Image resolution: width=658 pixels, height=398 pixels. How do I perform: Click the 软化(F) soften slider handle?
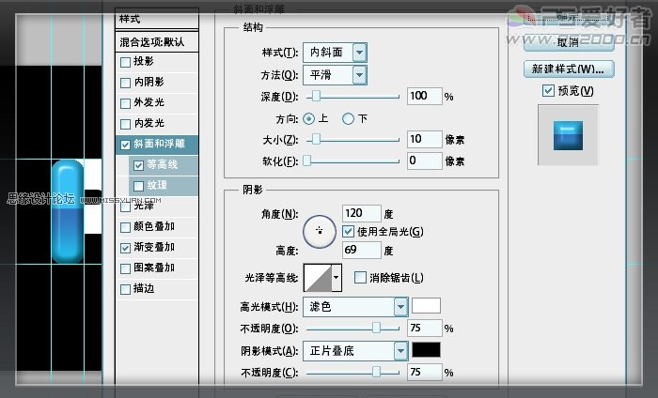point(307,161)
